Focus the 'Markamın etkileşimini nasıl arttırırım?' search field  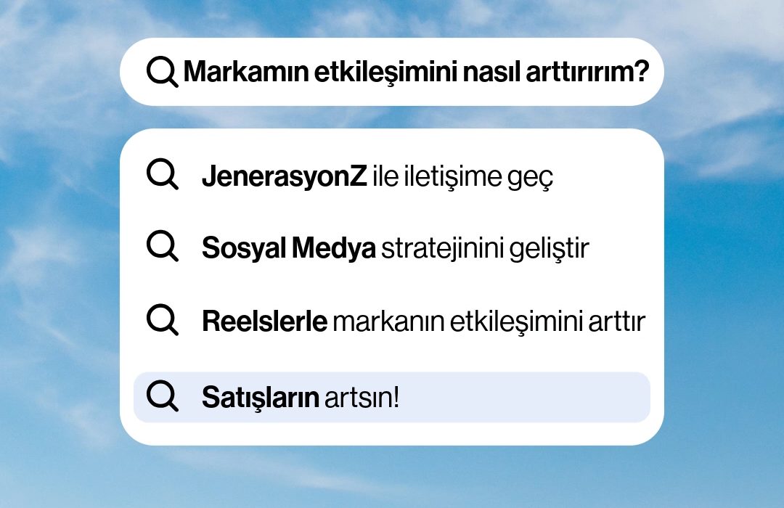click(x=391, y=72)
